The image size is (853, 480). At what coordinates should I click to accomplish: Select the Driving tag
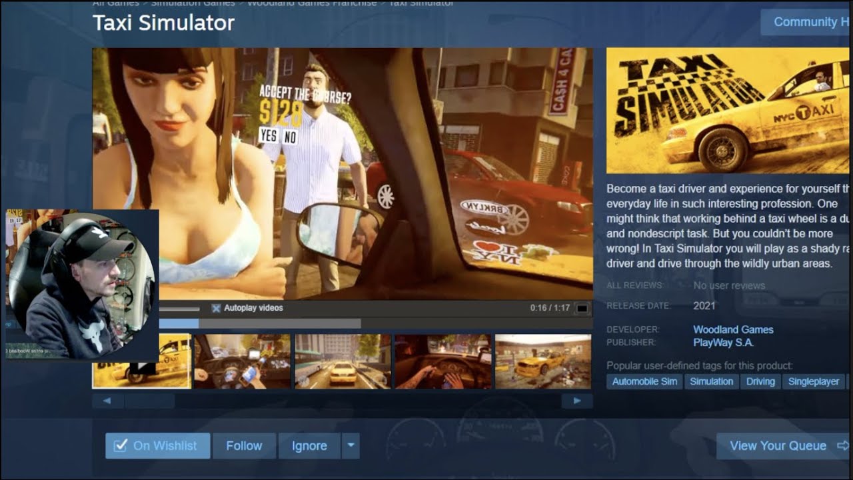[x=760, y=381]
